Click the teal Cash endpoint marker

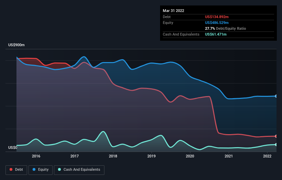pyautogui.click(x=276, y=144)
